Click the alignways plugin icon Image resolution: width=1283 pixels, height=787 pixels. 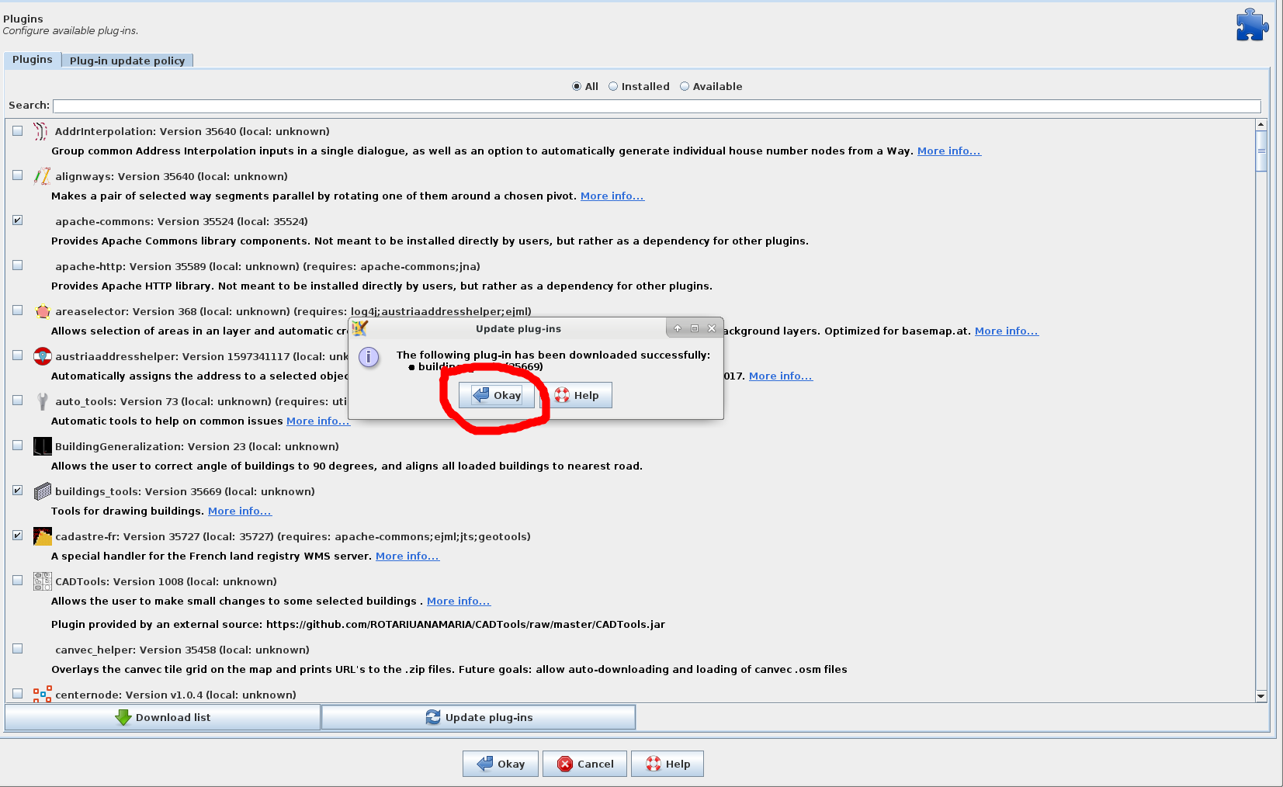(x=42, y=177)
